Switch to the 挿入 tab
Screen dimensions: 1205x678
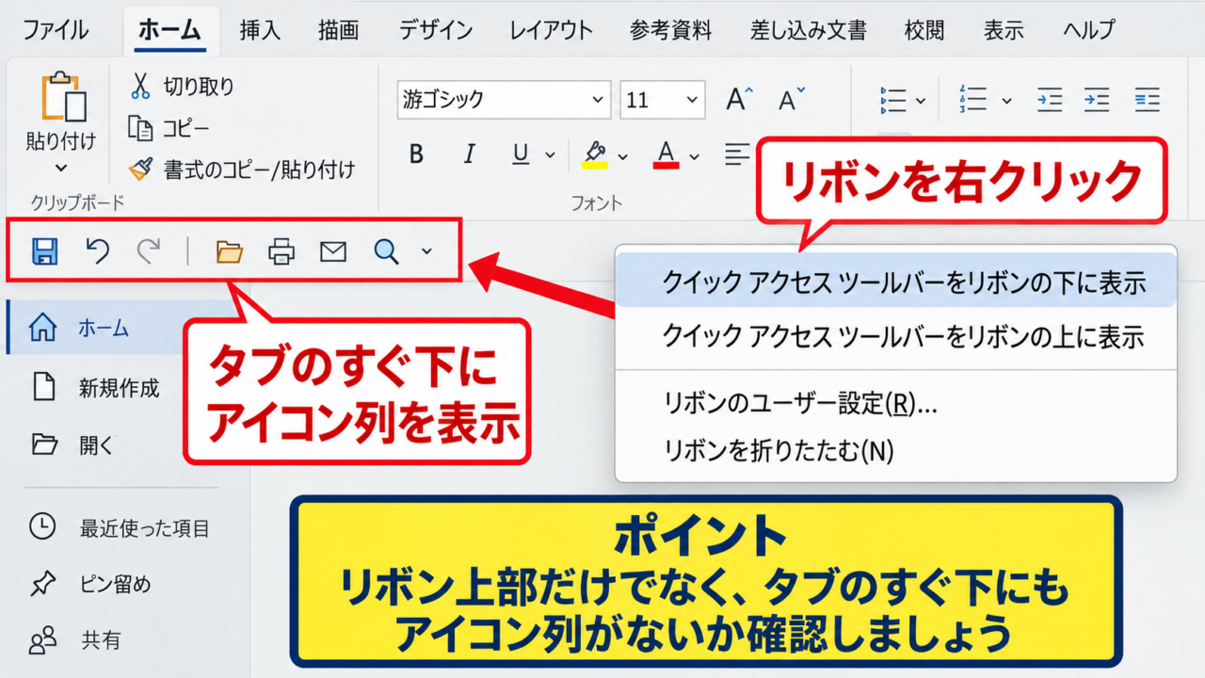click(x=260, y=30)
